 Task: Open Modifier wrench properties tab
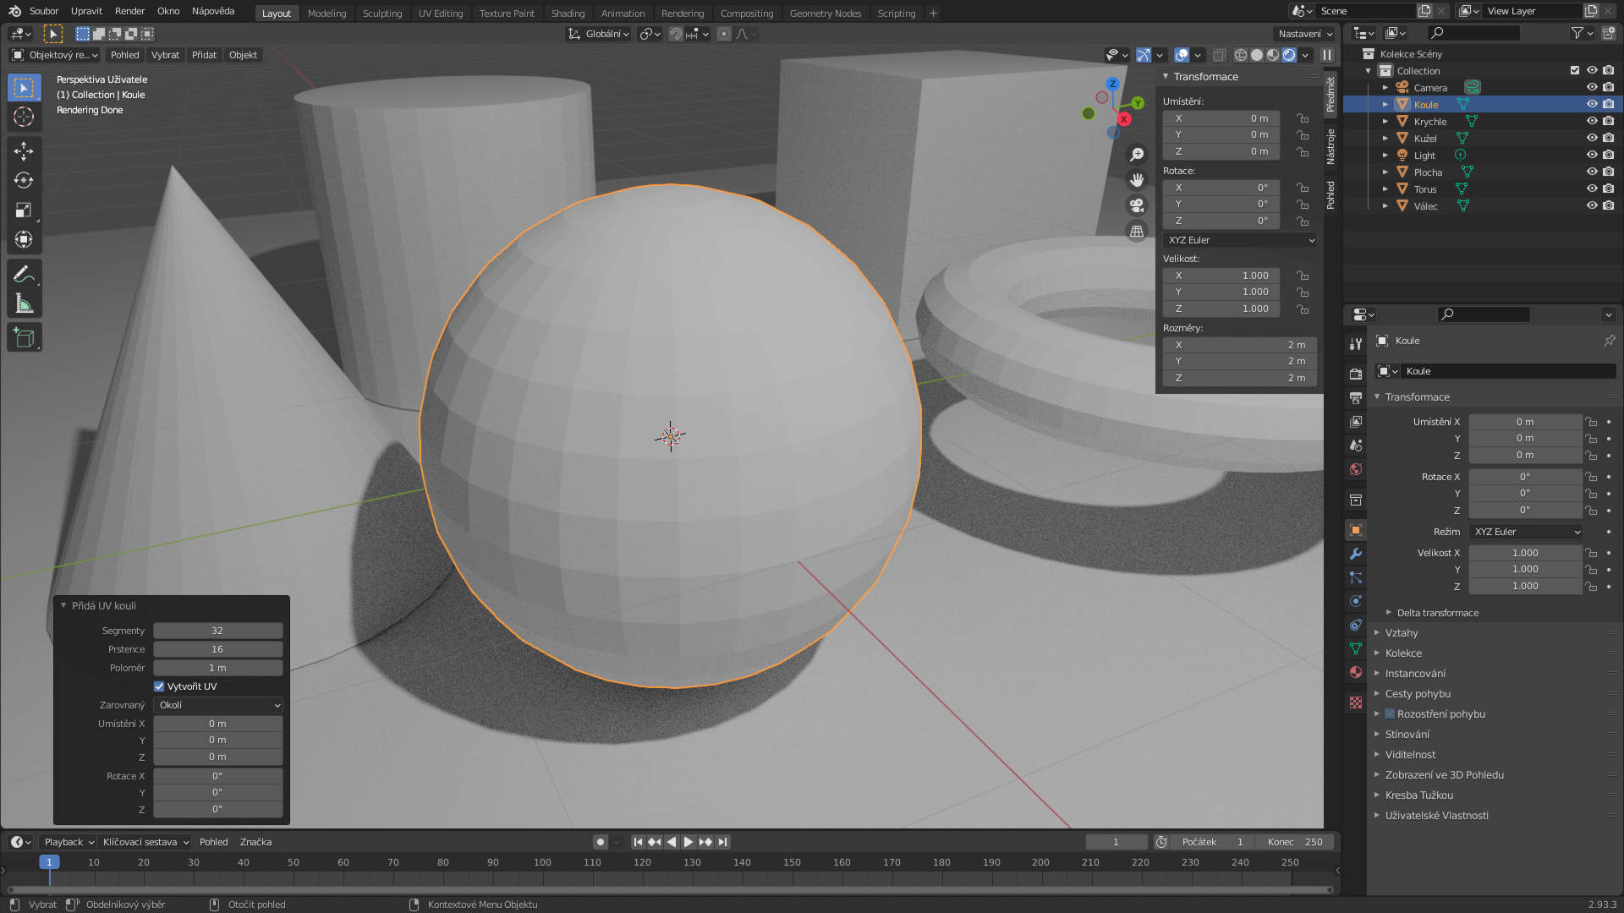(1356, 554)
